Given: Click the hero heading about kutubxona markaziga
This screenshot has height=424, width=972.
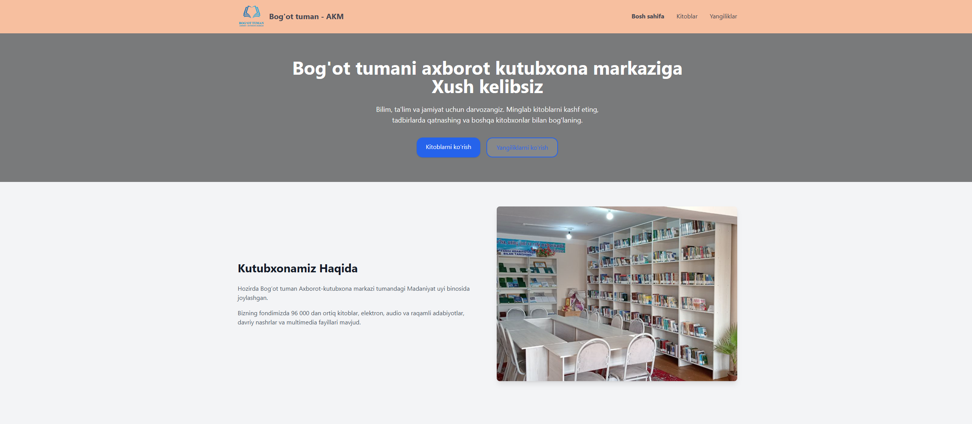Looking at the screenshot, I should 487,69.
